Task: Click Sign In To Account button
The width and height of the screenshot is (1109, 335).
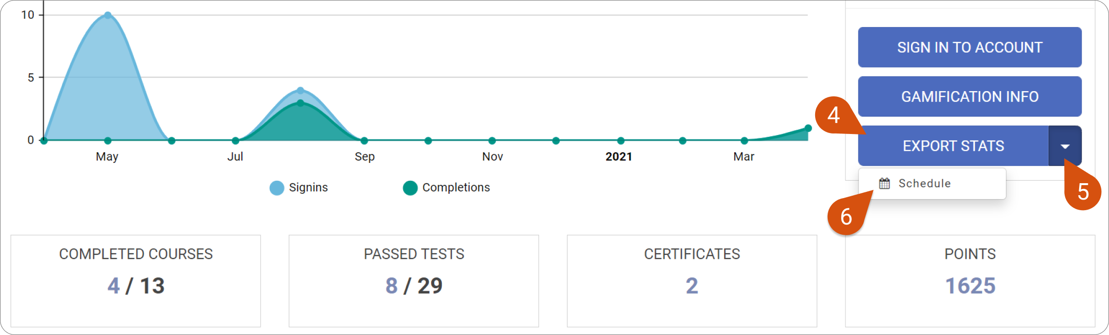Action: (970, 47)
